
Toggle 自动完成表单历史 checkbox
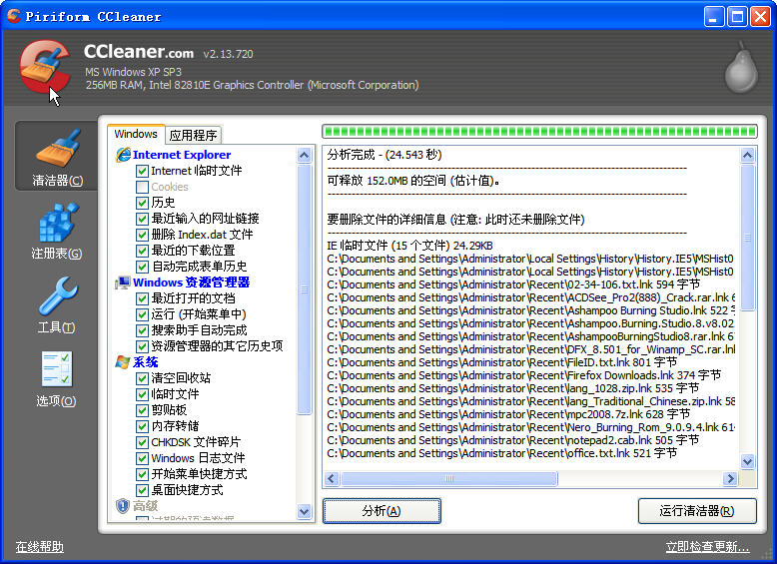tap(142, 267)
